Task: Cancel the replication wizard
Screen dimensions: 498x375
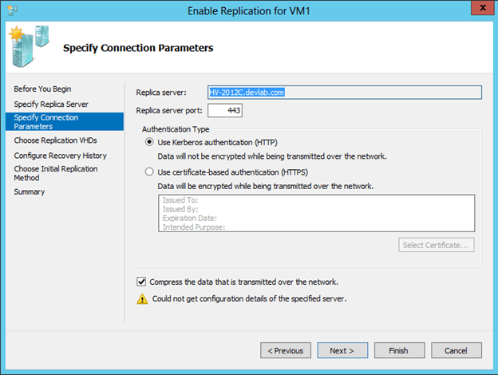Action: tap(457, 350)
